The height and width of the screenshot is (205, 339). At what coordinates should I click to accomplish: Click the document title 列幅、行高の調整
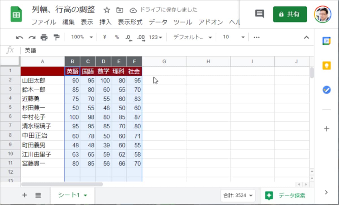coord(63,10)
